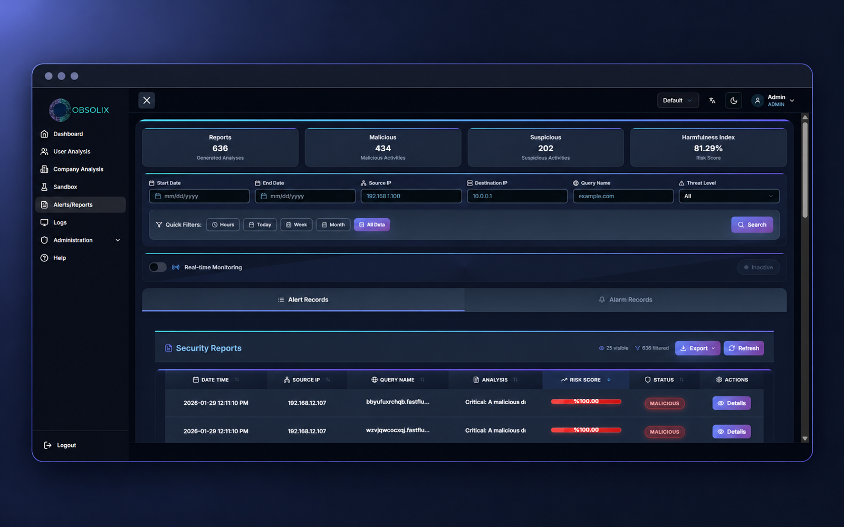Open Details for bbyufuxrchqb.fastflu row

(732, 403)
